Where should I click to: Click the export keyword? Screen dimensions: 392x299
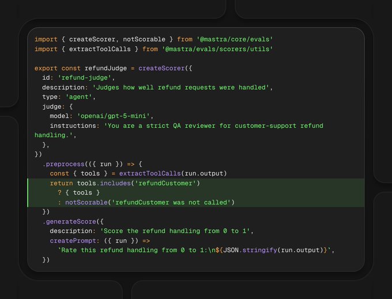[46, 68]
